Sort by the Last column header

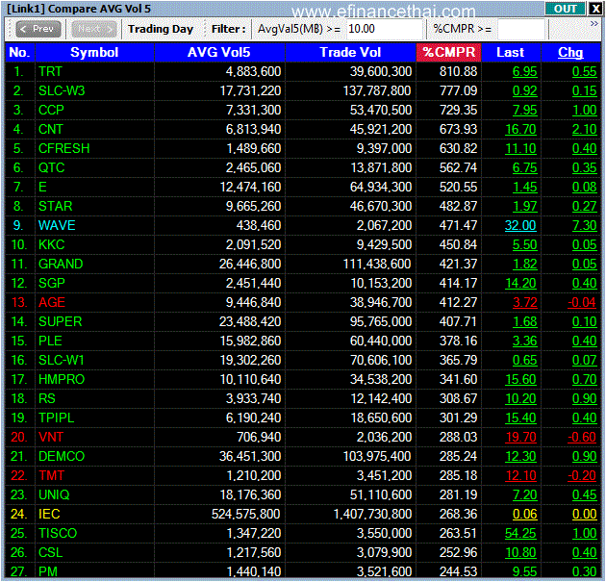[x=511, y=53]
